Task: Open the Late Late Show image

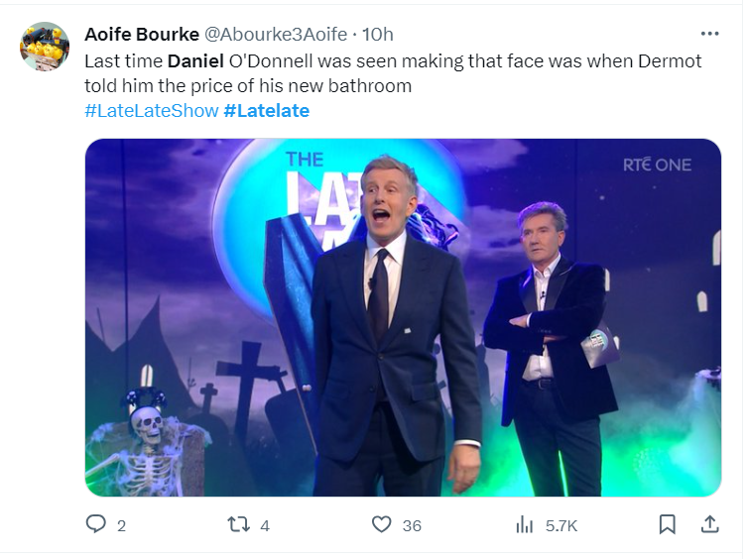Action: [x=402, y=317]
